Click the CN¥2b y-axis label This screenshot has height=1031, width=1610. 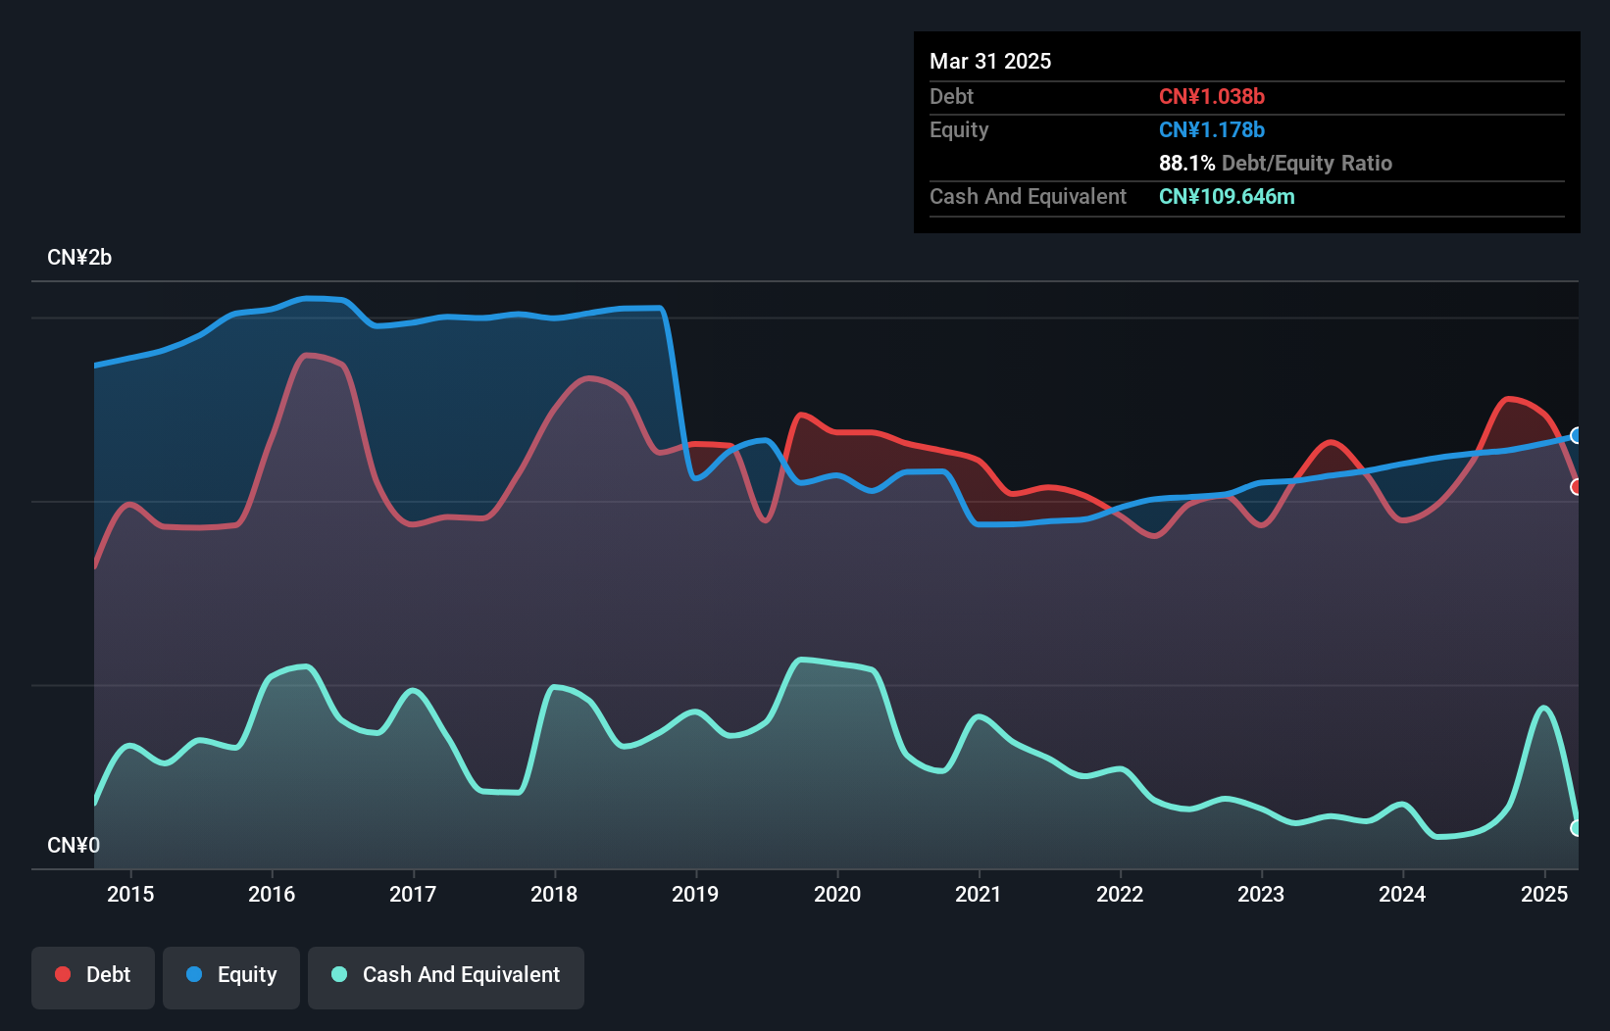click(x=79, y=258)
